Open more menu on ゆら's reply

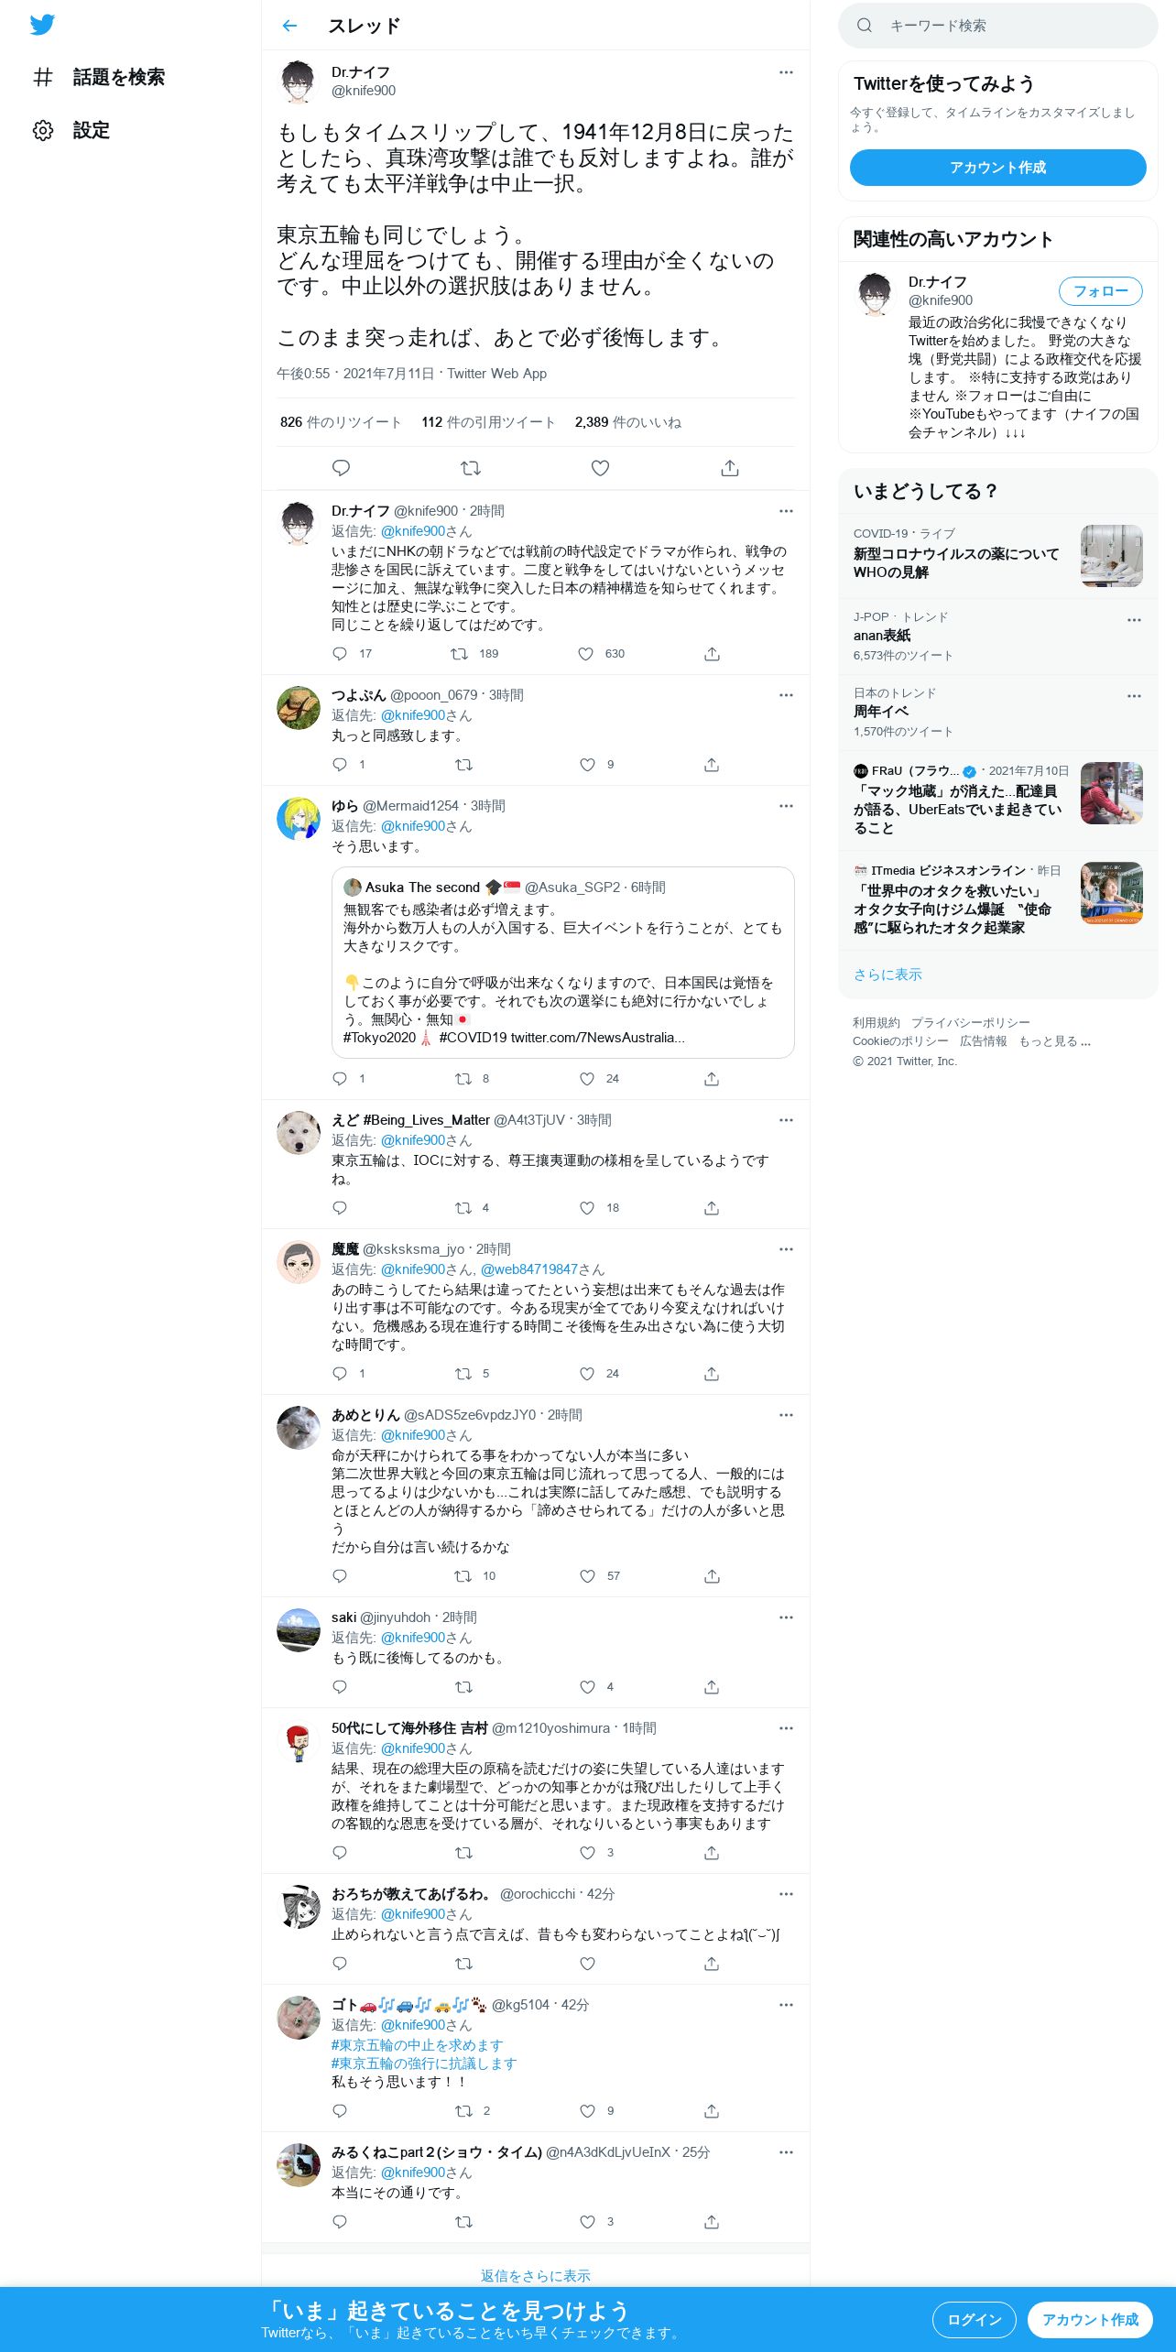[786, 806]
